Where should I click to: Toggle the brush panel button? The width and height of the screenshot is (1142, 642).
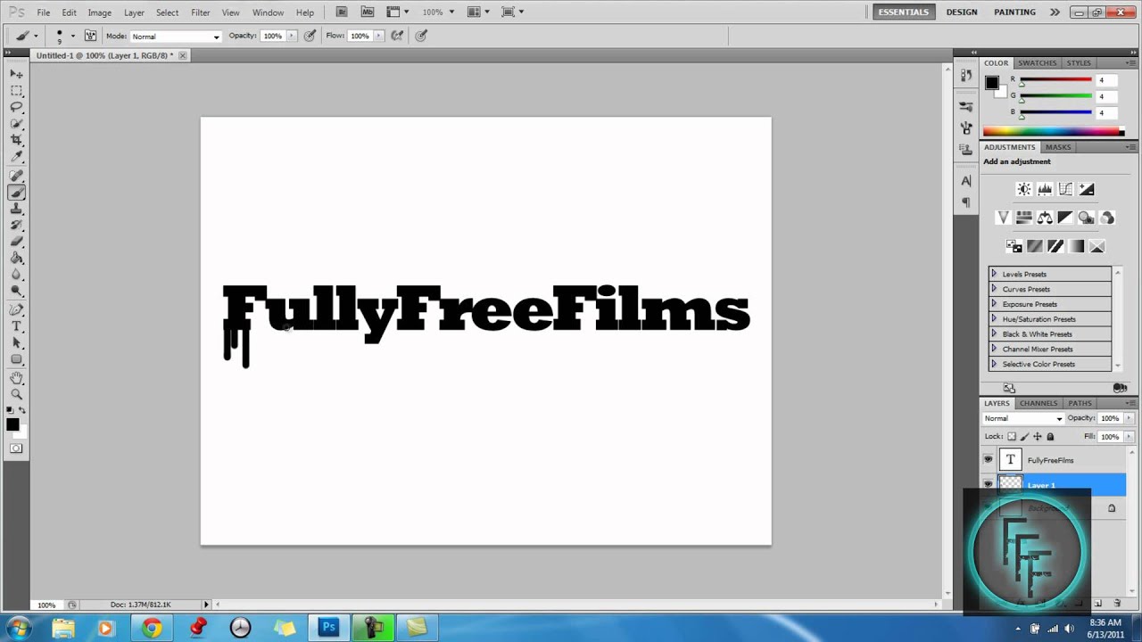point(90,36)
